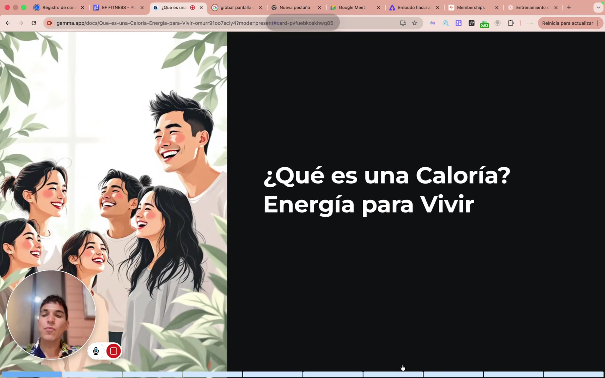
Task: Click the webcam preview bubble
Action: click(51, 314)
